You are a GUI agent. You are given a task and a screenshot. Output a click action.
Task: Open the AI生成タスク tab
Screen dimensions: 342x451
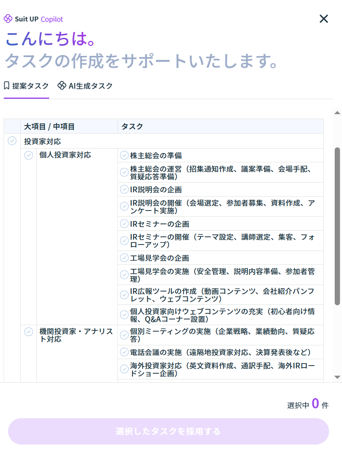[85, 86]
